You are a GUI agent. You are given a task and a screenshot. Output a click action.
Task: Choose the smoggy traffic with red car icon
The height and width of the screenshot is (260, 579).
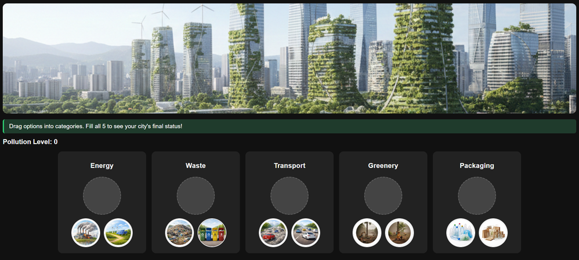(273, 233)
